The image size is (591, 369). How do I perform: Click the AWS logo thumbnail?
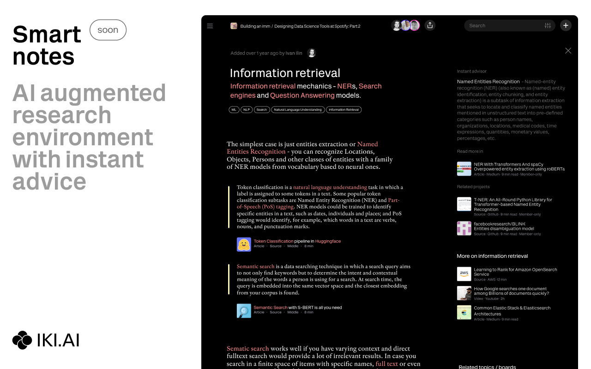click(464, 274)
